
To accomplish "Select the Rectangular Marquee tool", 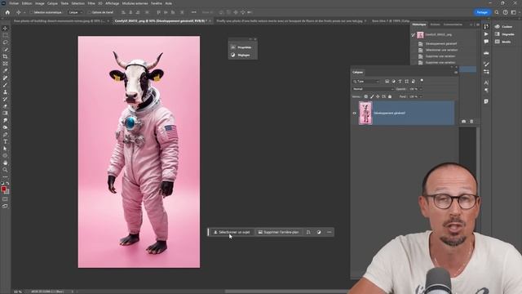I will click(x=5, y=35).
